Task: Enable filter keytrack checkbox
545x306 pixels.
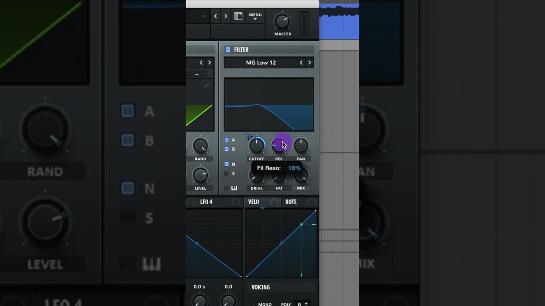Action: (227, 188)
